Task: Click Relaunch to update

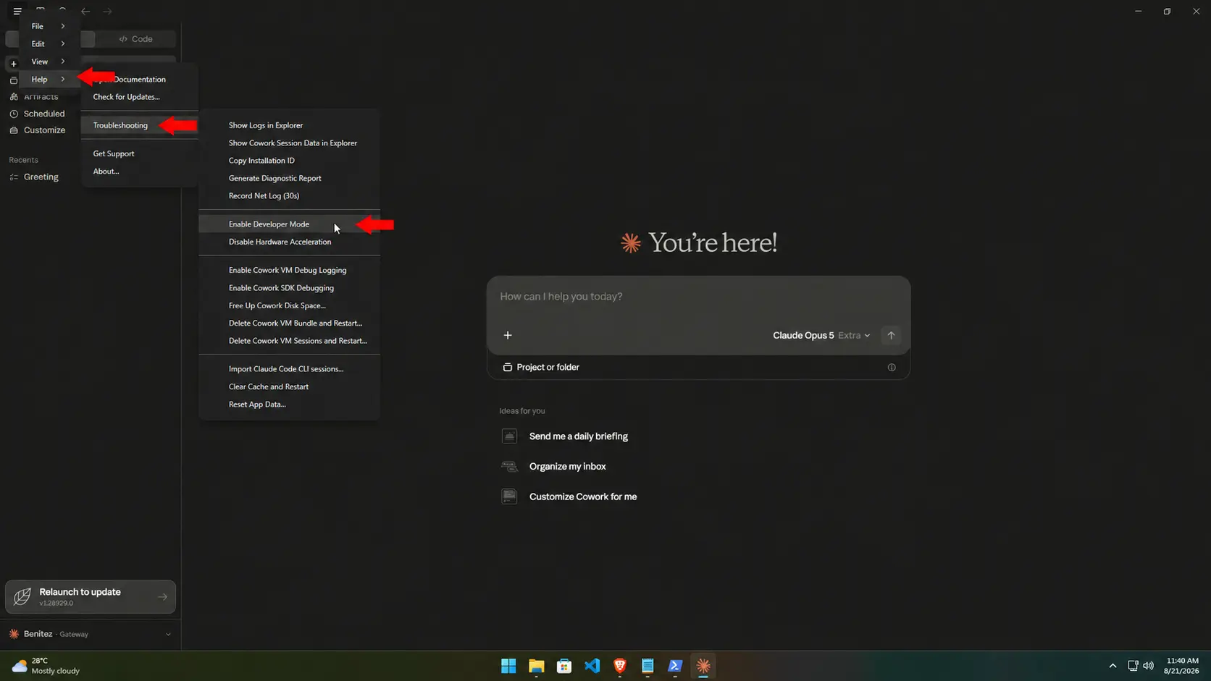Action: [91, 597]
